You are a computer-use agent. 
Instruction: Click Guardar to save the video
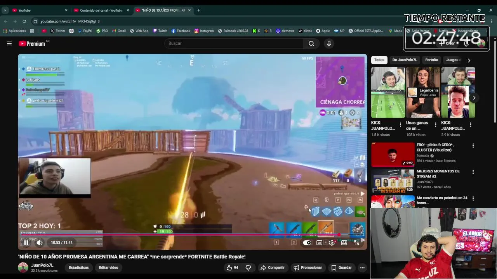pos(341,267)
